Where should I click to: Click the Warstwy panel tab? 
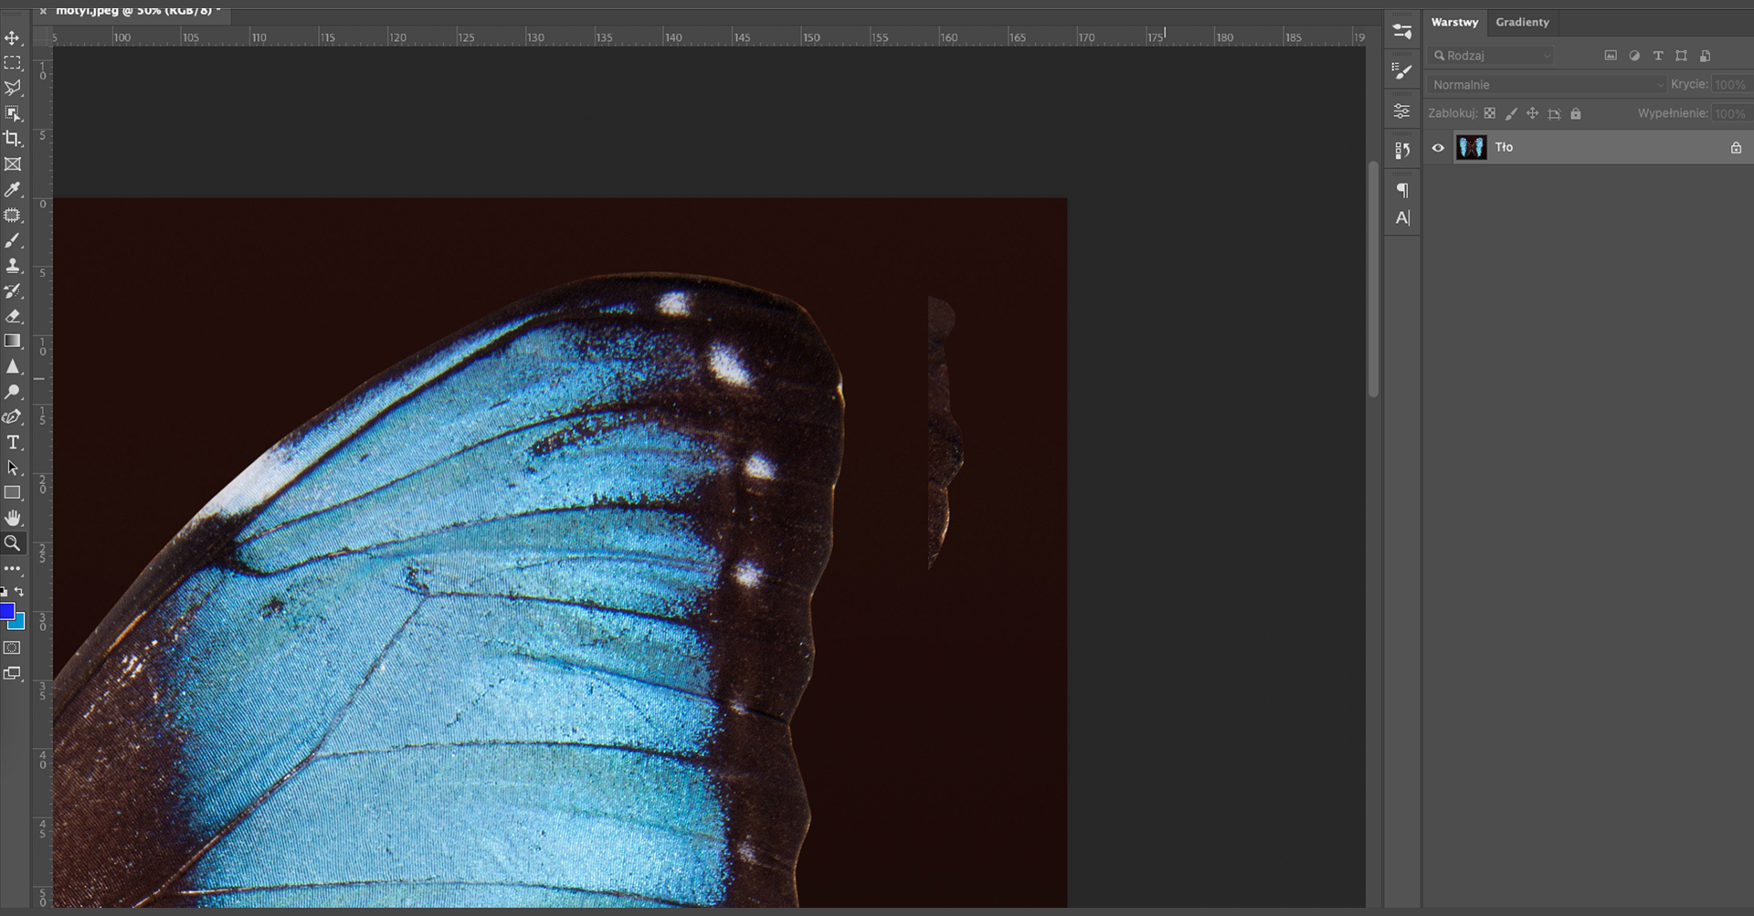pos(1454,22)
